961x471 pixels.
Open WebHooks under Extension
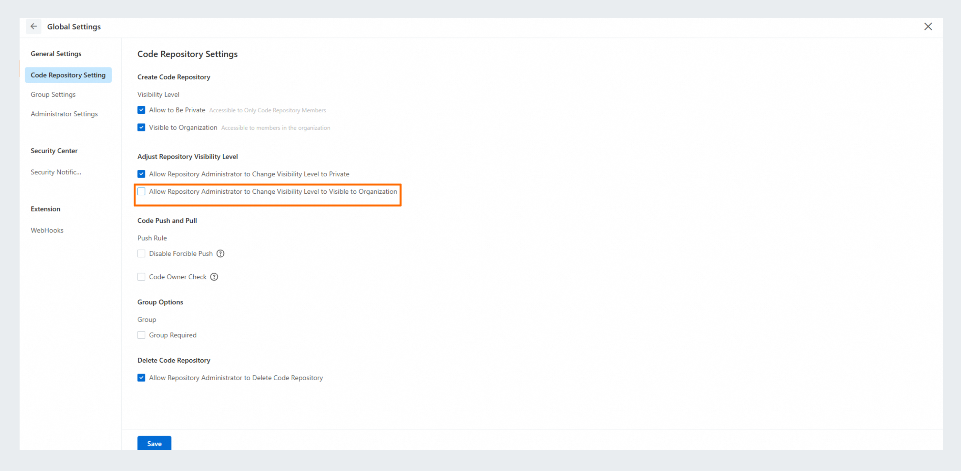[47, 230]
